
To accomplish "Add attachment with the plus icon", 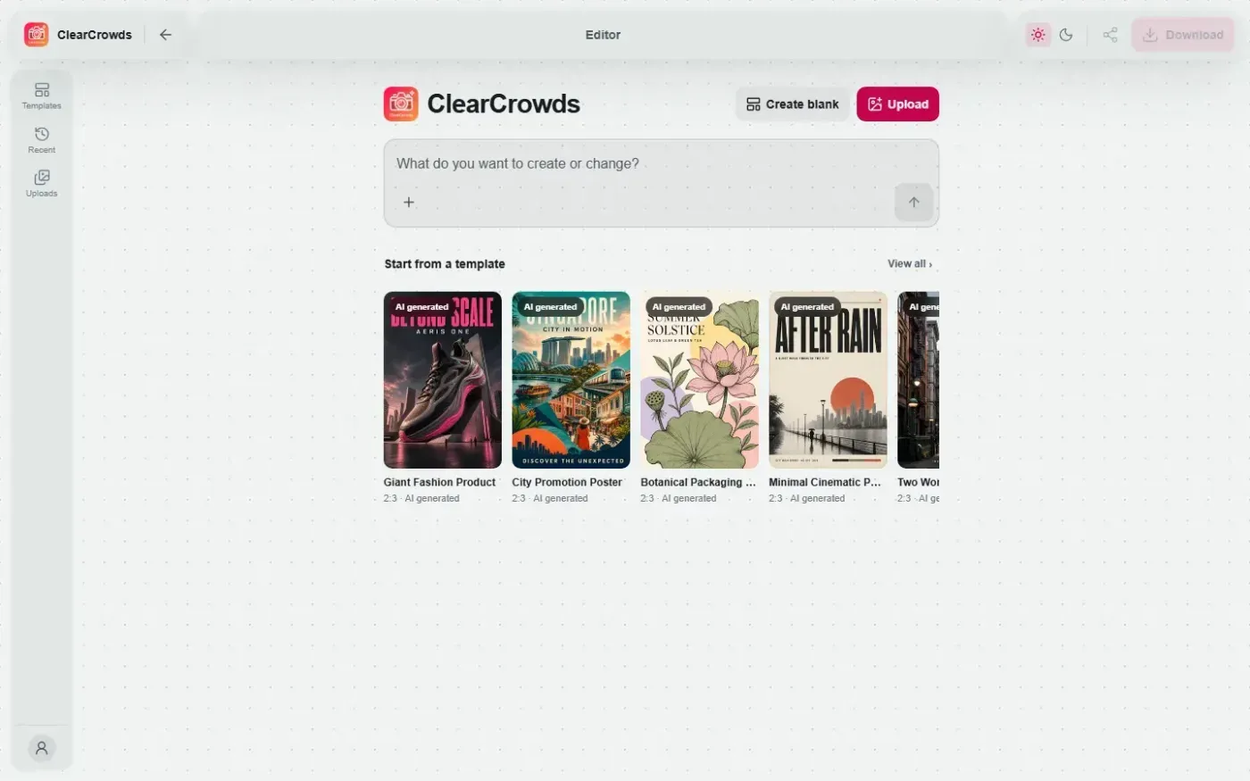I will (x=409, y=202).
